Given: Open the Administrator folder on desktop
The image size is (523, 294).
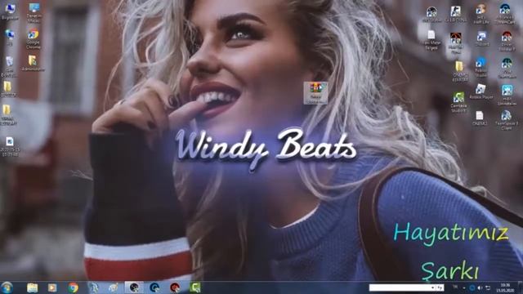Looking at the screenshot, I should (x=33, y=63).
